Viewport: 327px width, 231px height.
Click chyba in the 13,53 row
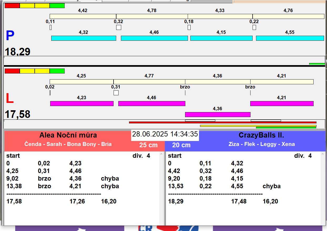(x=272, y=186)
